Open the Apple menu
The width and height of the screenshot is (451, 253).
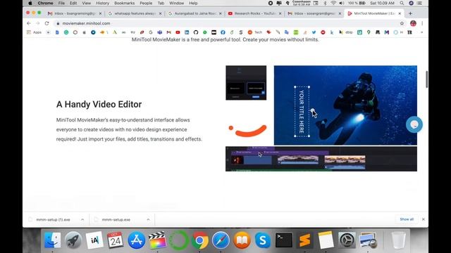30,3
